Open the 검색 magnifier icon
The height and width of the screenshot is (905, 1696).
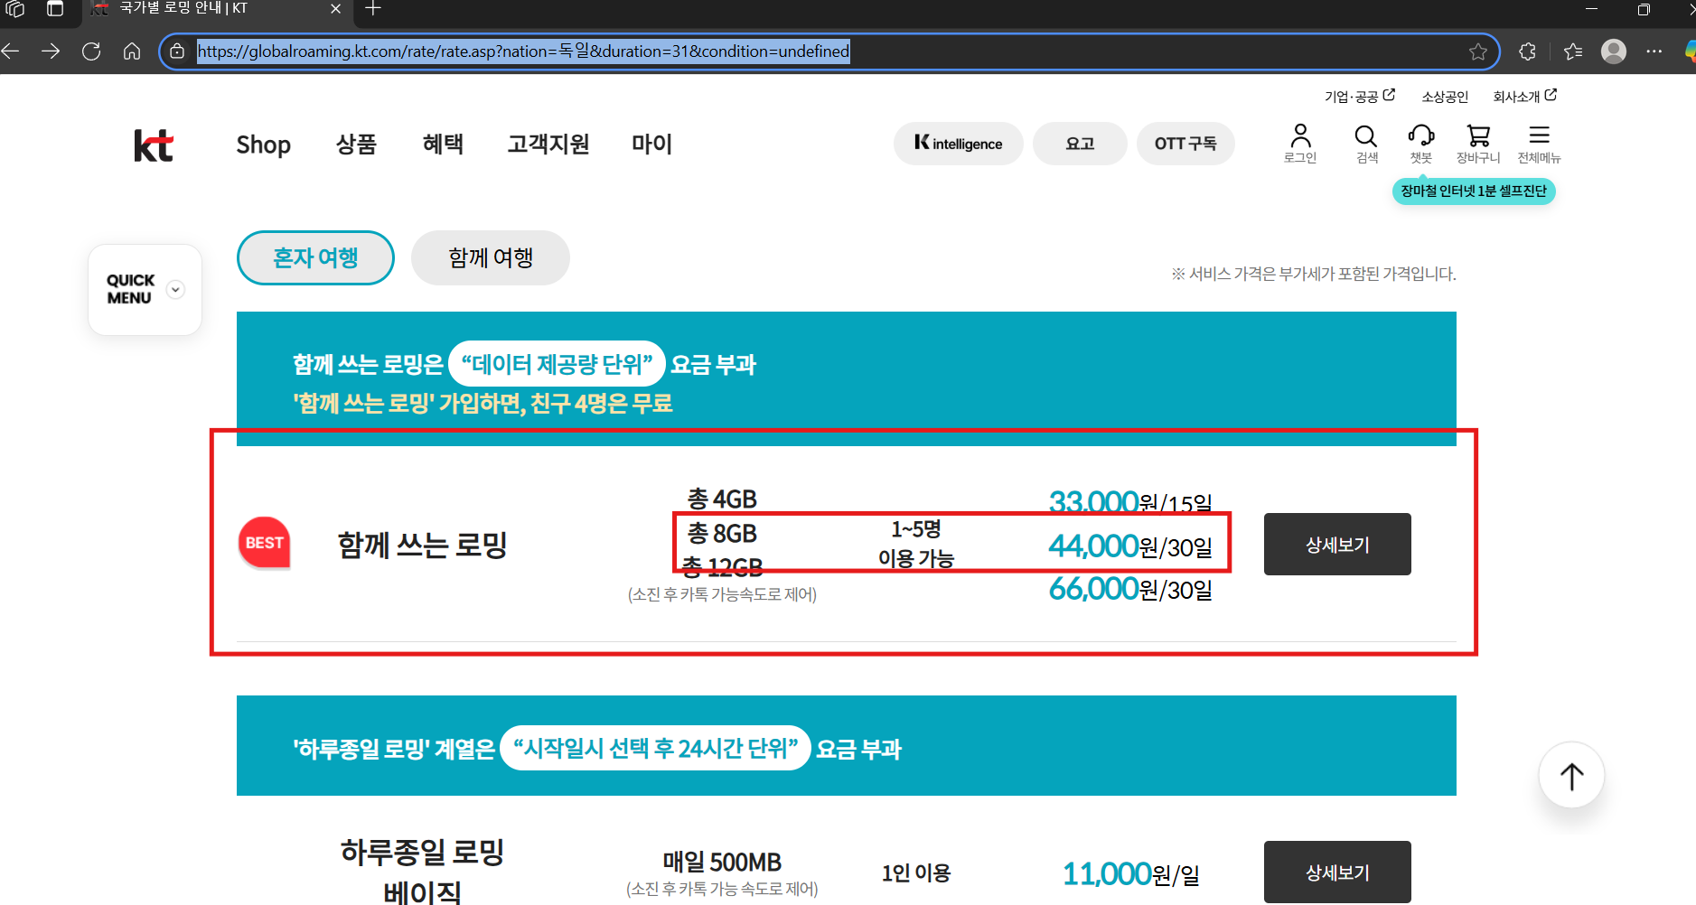pos(1366,144)
